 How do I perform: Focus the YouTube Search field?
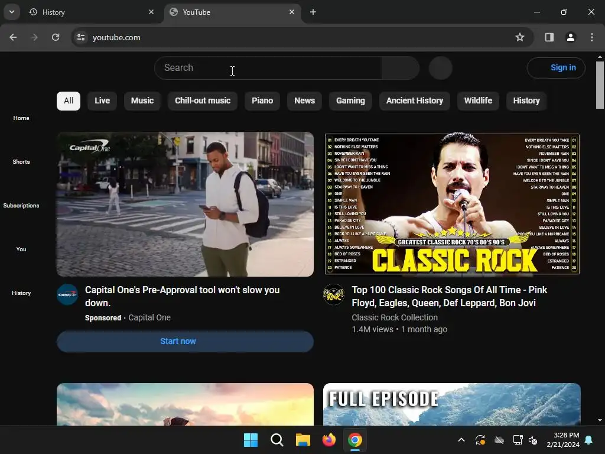click(268, 68)
